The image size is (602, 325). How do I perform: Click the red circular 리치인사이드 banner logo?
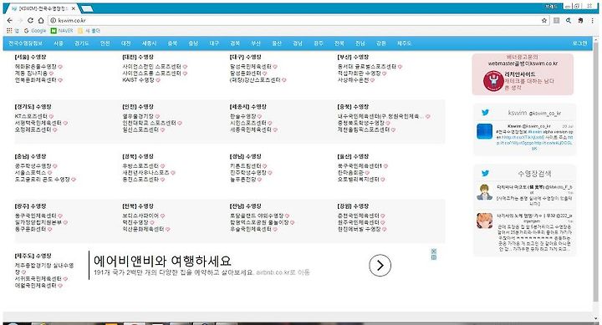(x=493, y=80)
